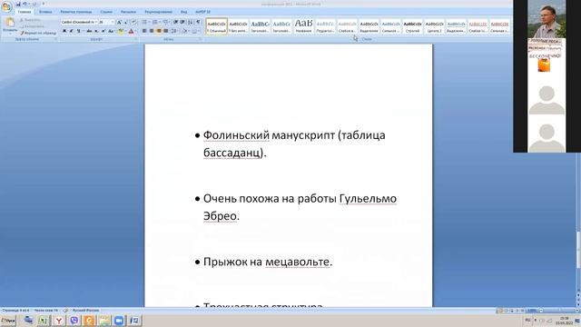Switch to the Главная ribbon tab

click(25, 12)
